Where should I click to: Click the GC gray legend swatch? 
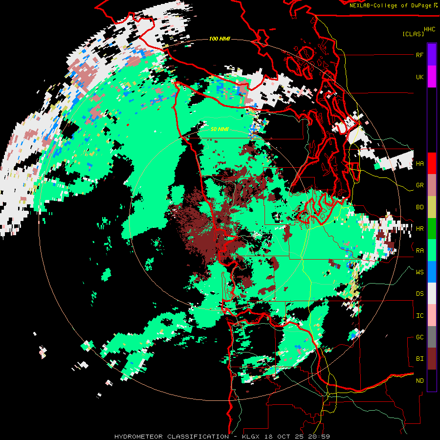pyautogui.click(x=432, y=337)
